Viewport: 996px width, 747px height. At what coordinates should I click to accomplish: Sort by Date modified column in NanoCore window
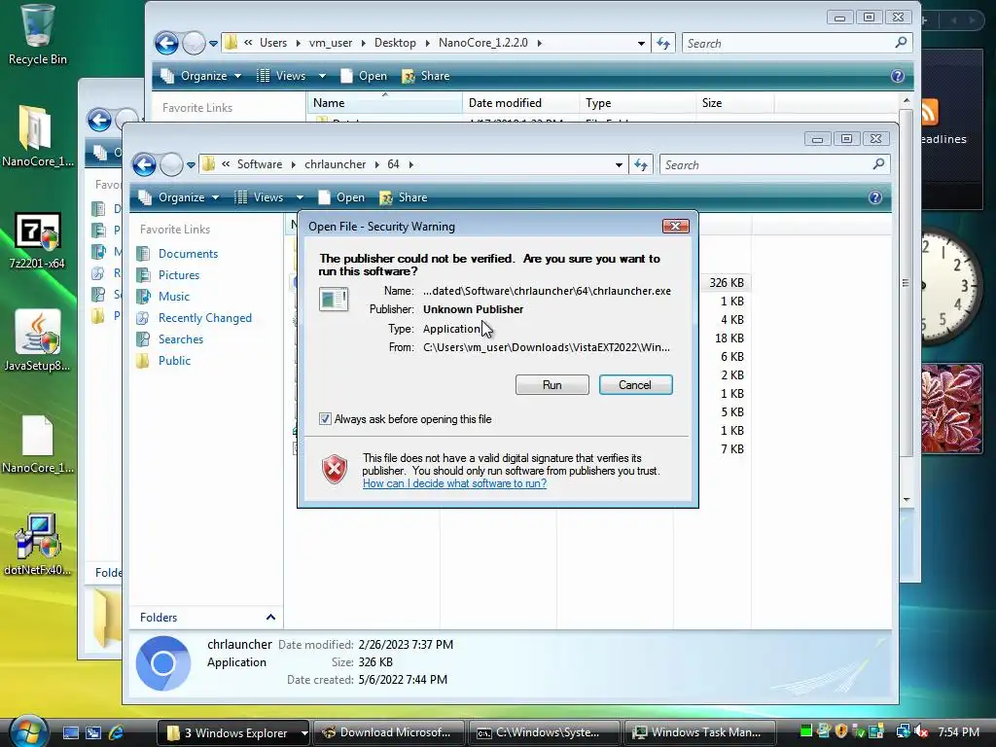(x=521, y=103)
